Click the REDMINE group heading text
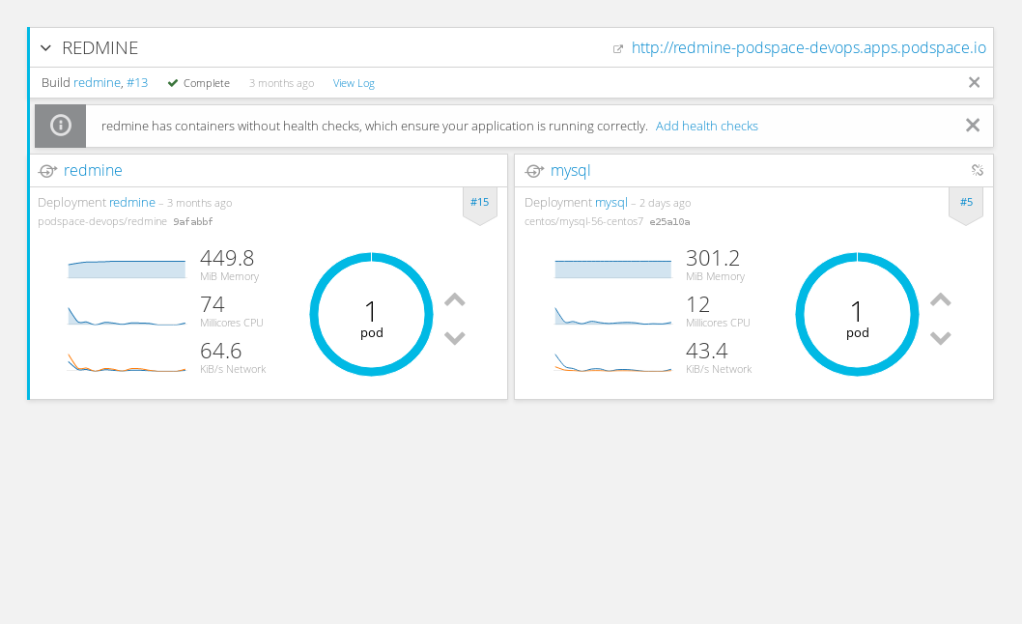 100,48
